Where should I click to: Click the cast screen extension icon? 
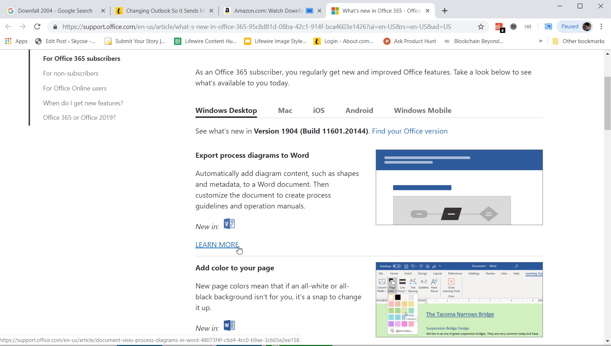point(548,26)
